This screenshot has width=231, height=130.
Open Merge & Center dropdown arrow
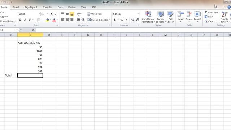(109, 20)
